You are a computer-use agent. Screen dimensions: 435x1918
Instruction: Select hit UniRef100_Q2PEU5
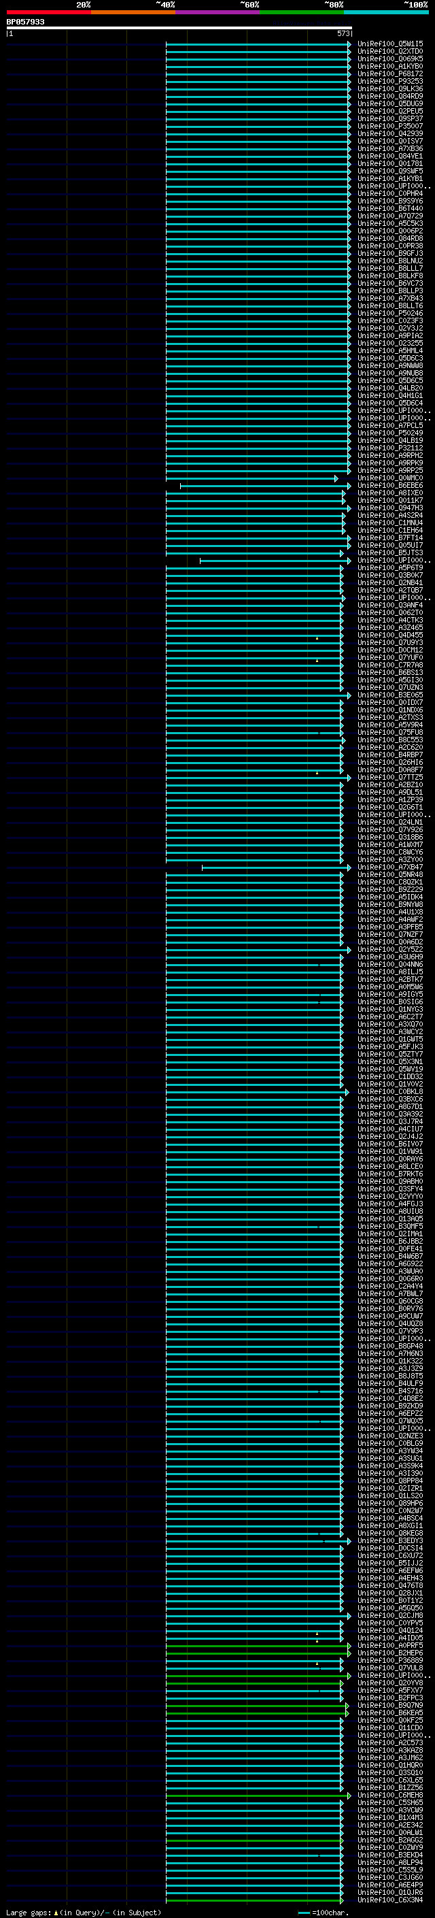[390, 111]
